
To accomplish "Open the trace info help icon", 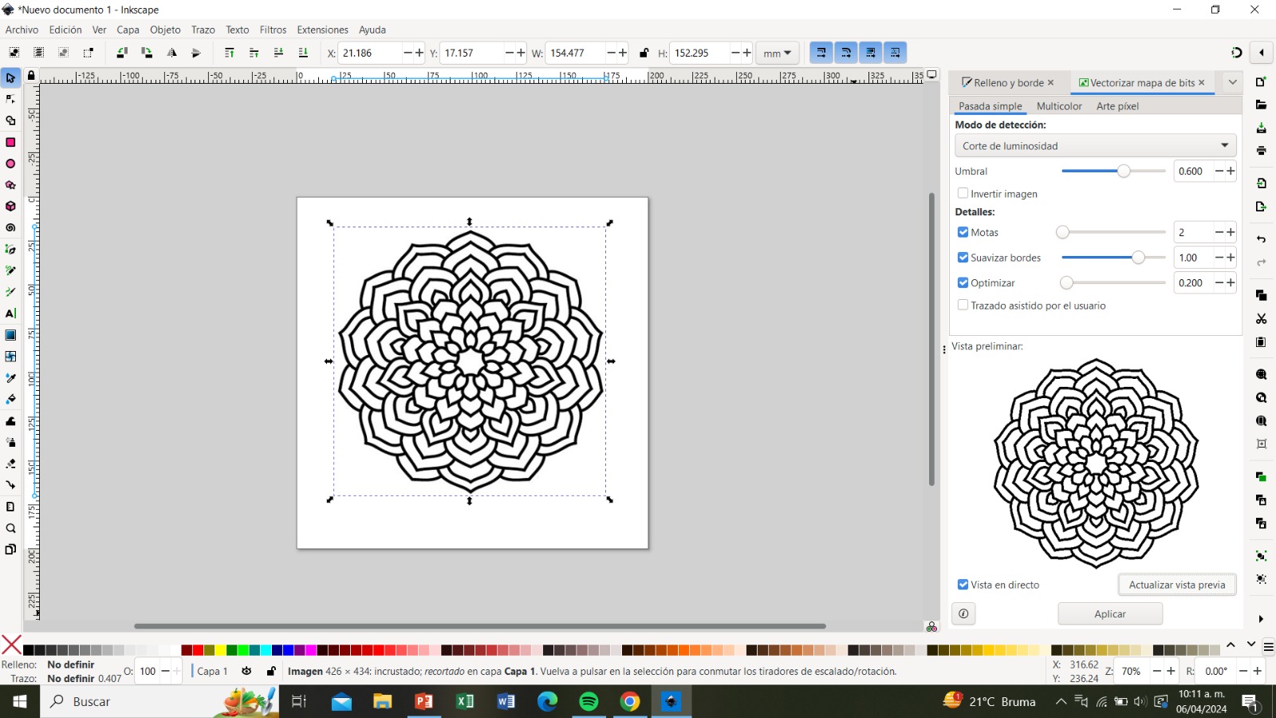I will click(x=963, y=613).
